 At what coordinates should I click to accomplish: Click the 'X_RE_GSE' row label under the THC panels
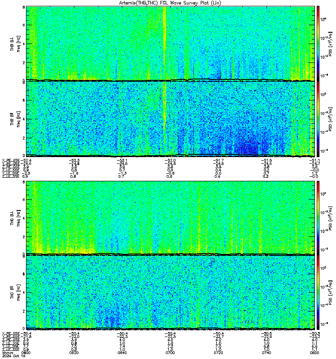(x=11, y=333)
